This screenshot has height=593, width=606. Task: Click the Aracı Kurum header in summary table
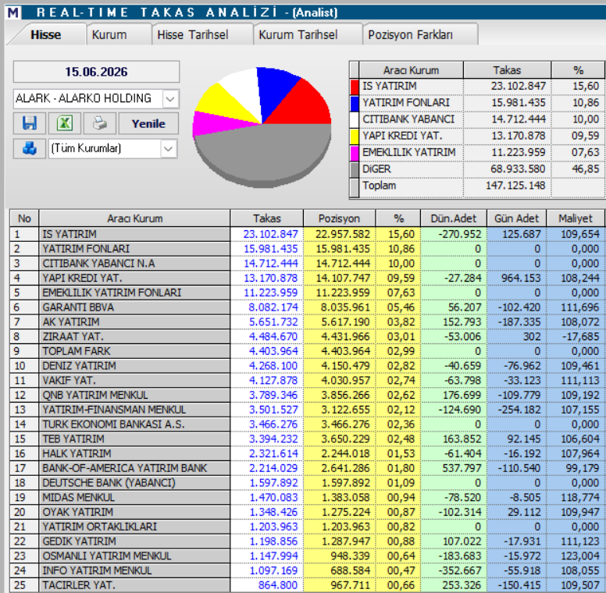point(411,70)
